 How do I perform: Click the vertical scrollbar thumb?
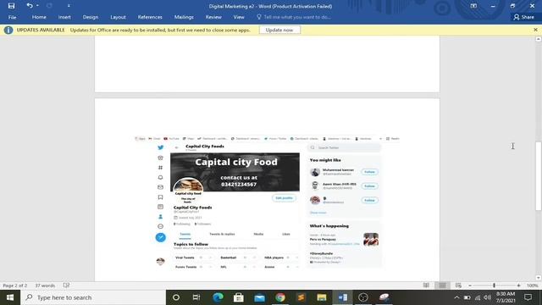539,176
